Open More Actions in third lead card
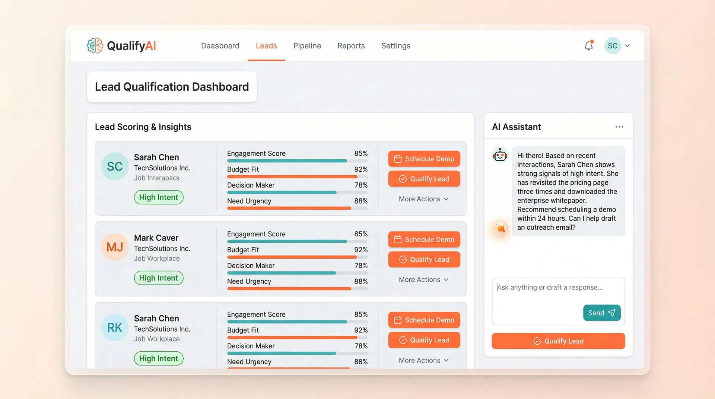 423,360
